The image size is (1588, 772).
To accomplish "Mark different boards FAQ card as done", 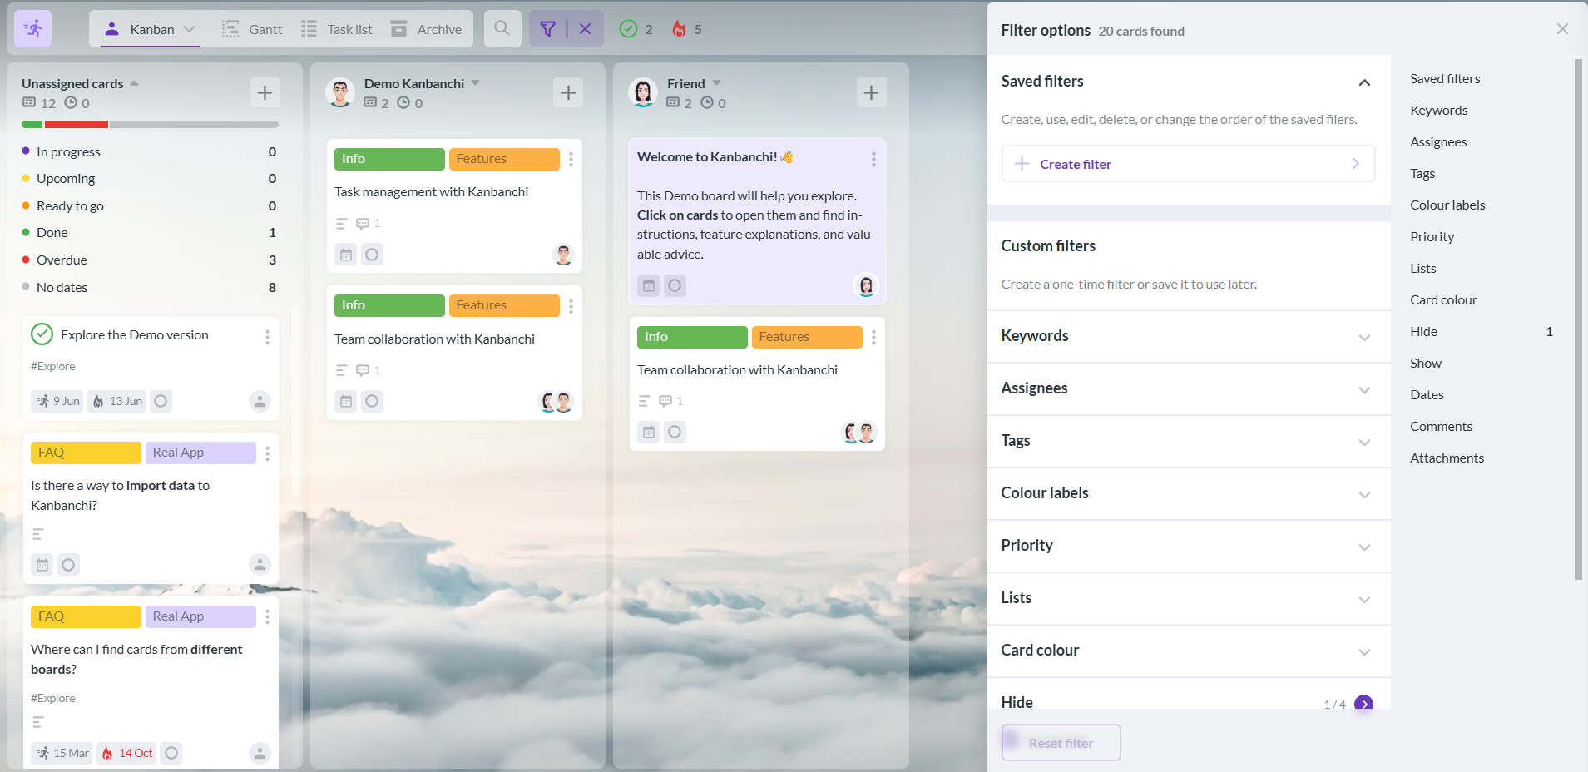I will coord(171,753).
